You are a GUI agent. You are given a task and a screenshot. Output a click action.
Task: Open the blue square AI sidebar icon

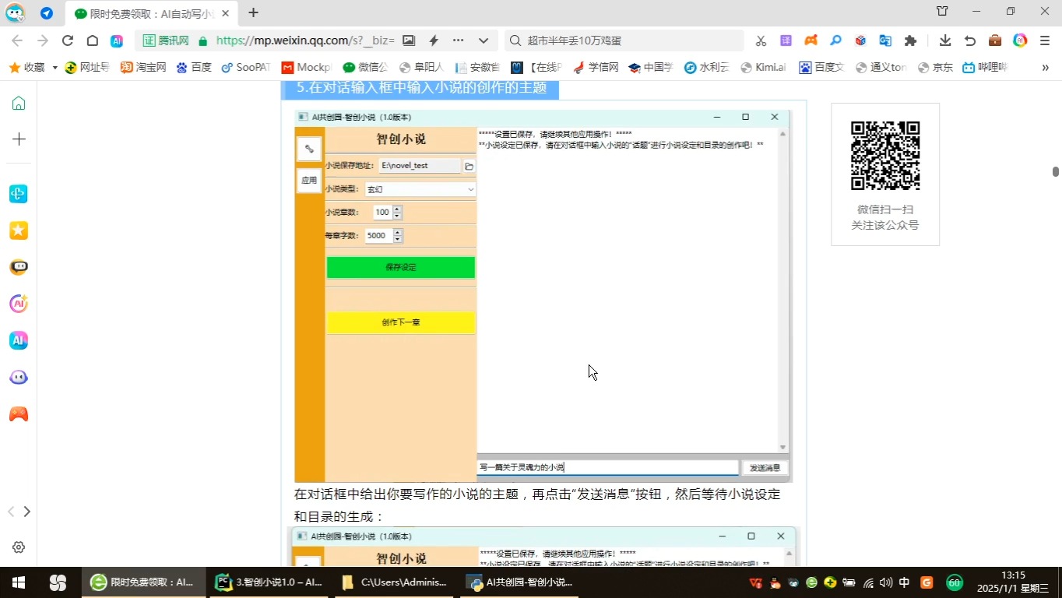tap(19, 340)
